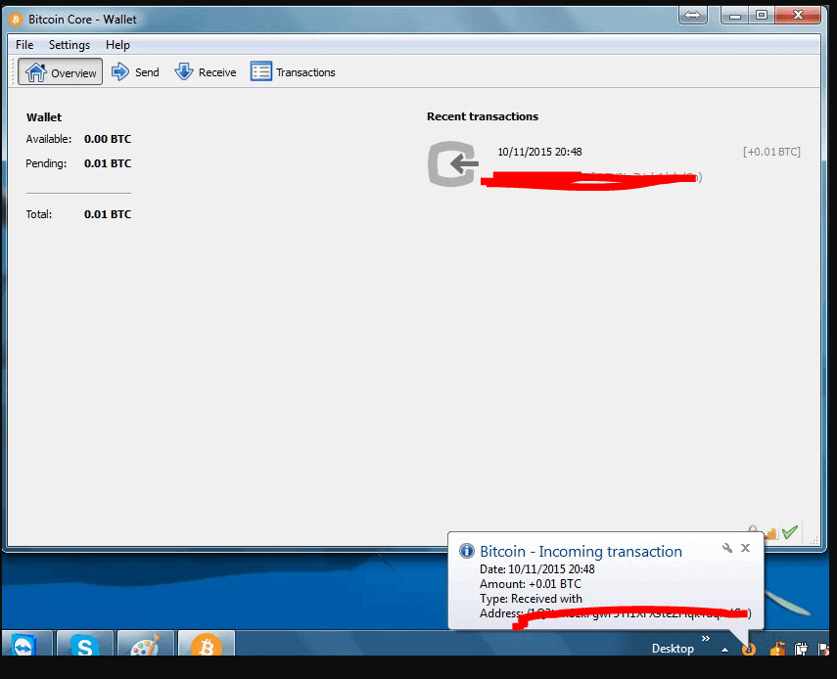The height and width of the screenshot is (679, 837).
Task: Click the orange tray icon beside Bitcoin
Action: click(x=777, y=649)
